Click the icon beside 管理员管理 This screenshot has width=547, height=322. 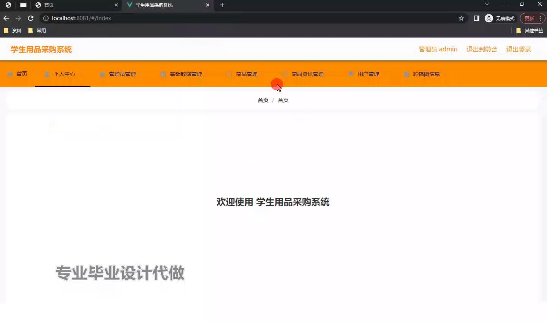pos(102,74)
